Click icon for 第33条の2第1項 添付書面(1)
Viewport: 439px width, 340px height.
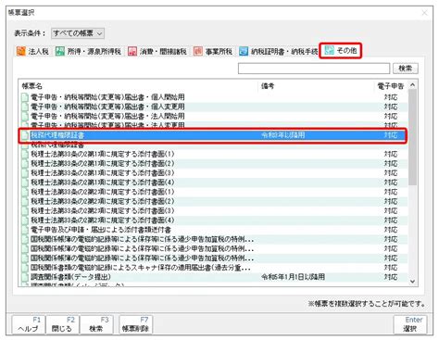coord(25,154)
